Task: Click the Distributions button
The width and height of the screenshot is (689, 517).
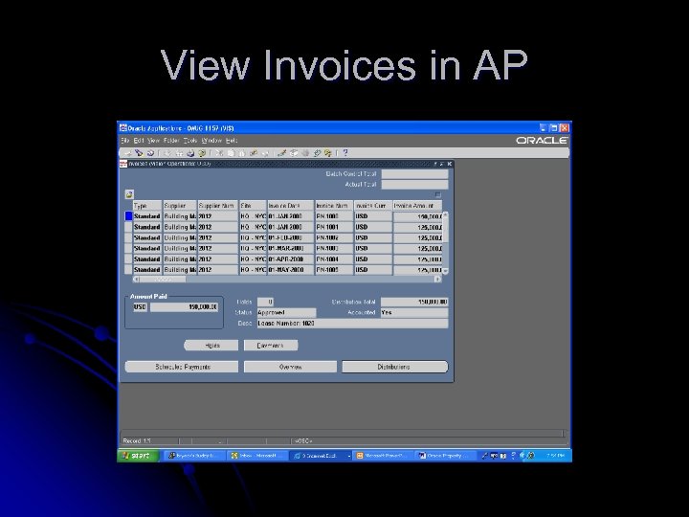Action: (394, 367)
